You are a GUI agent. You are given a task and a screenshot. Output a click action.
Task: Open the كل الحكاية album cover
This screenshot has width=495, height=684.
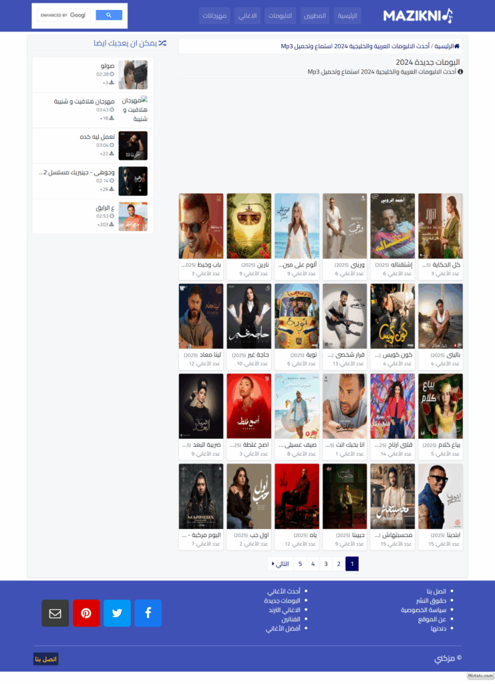click(440, 226)
